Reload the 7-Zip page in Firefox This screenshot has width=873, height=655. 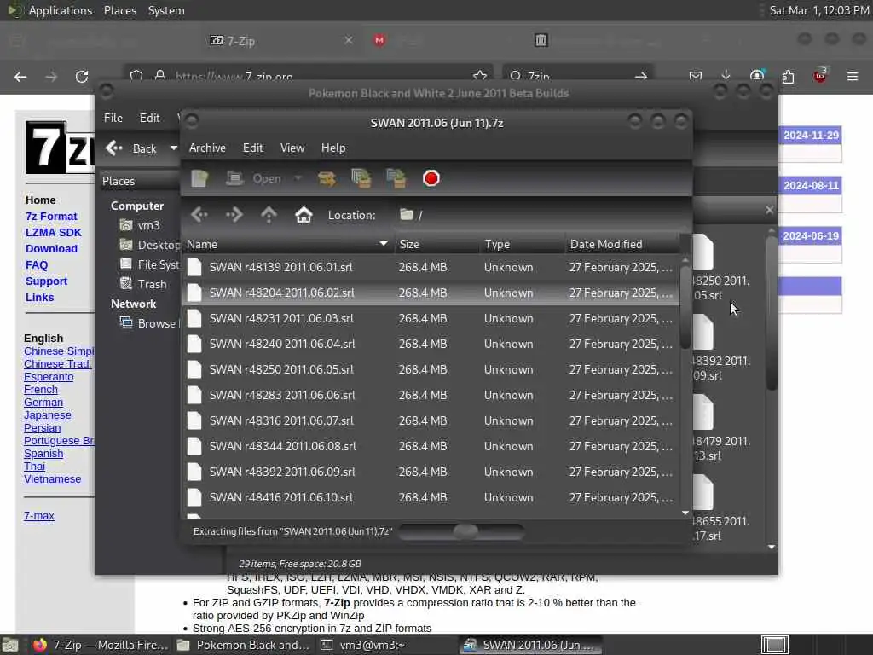pyautogui.click(x=82, y=77)
